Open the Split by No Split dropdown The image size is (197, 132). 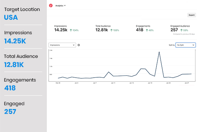pyautogui.click(x=185, y=45)
